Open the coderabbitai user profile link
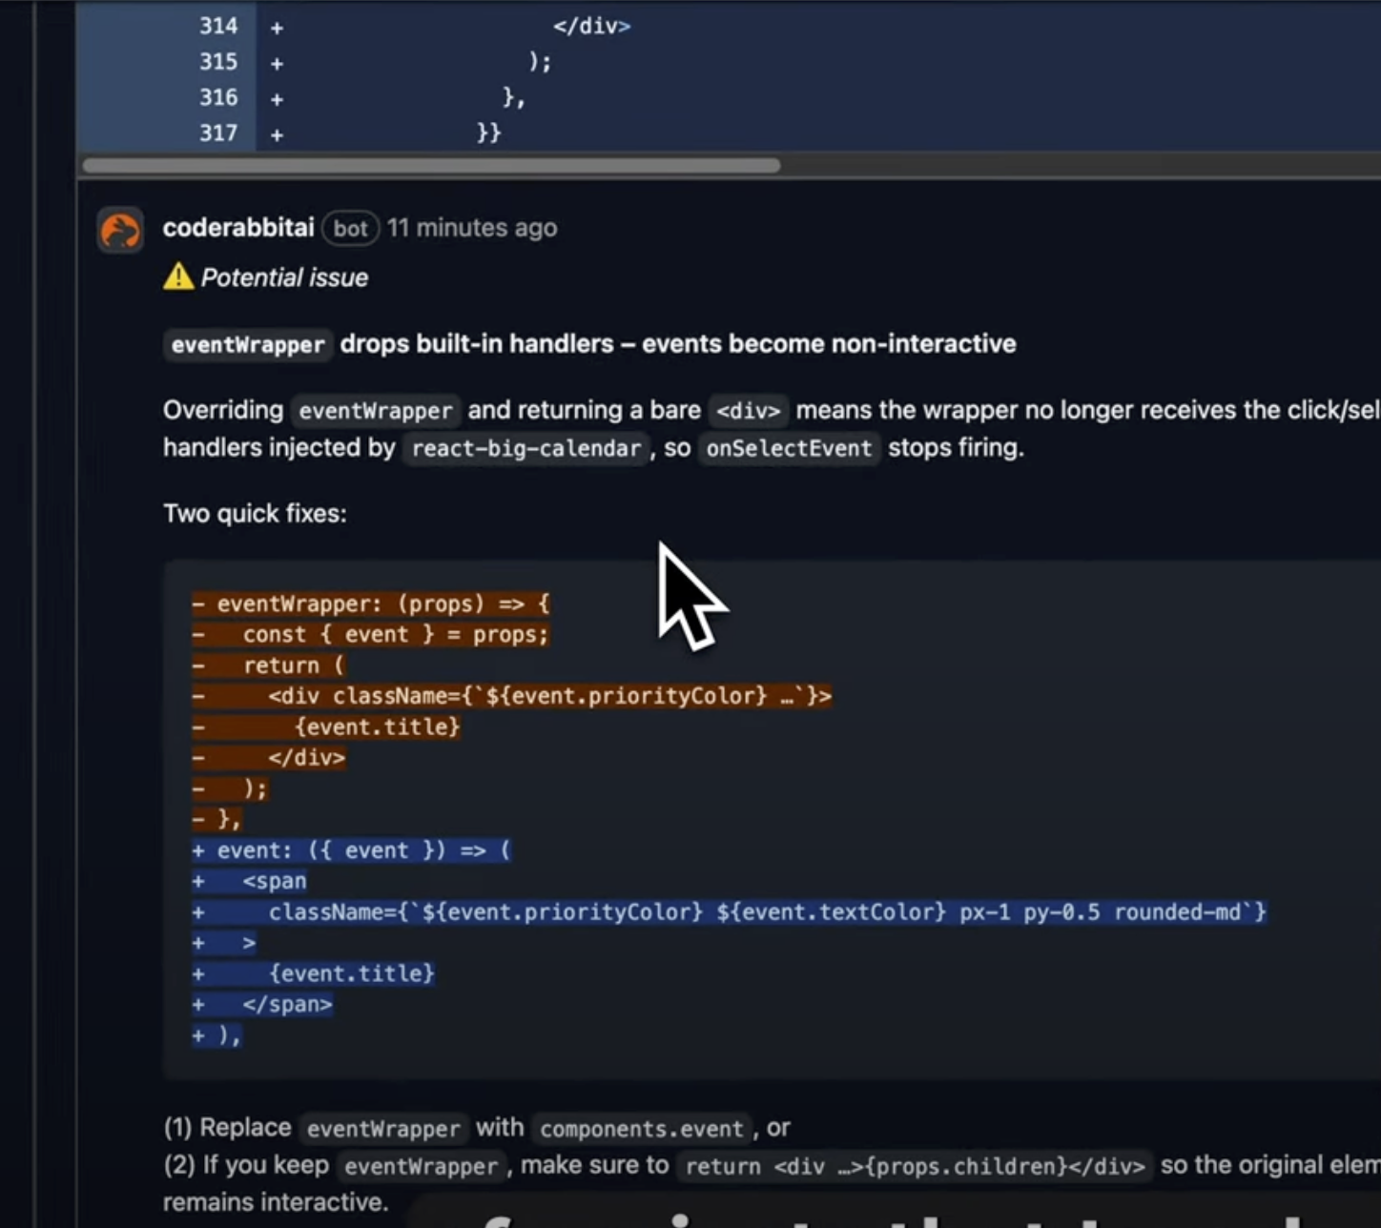Image resolution: width=1381 pixels, height=1228 pixels. tap(237, 228)
